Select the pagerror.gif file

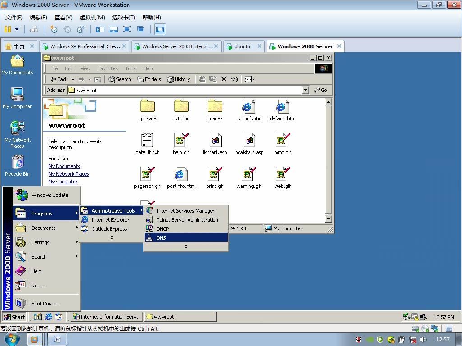[x=147, y=178]
